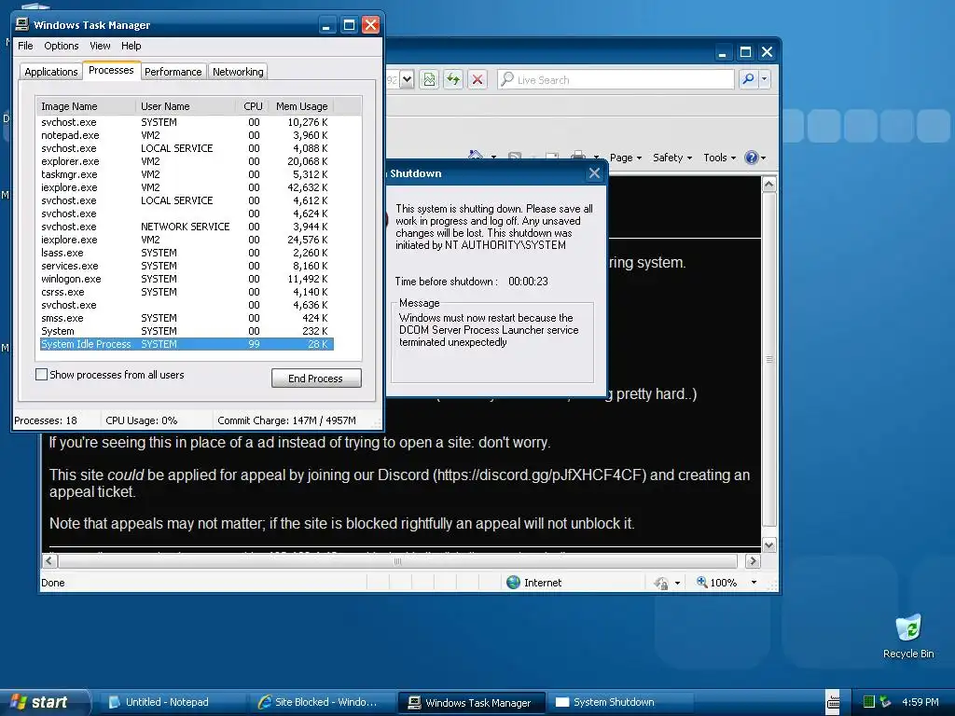955x716 pixels.
Task: Open the Help menu in Task Manager
Action: pos(131,46)
